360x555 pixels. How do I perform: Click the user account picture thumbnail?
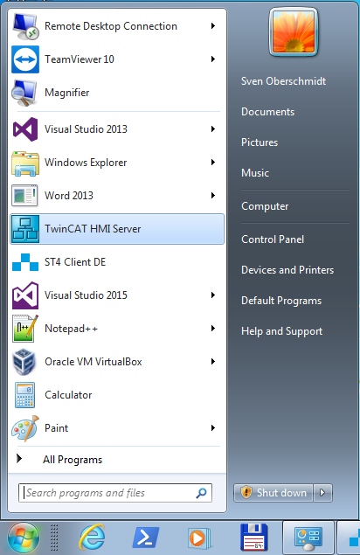(294, 31)
